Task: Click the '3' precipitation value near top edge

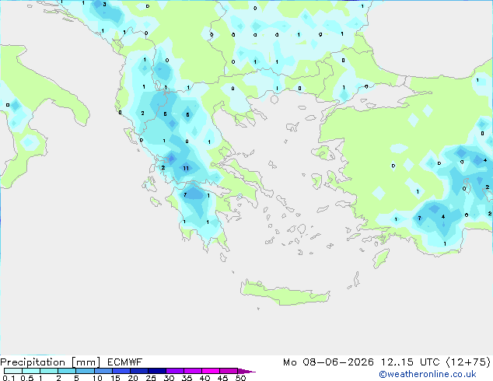Action: click(x=104, y=5)
